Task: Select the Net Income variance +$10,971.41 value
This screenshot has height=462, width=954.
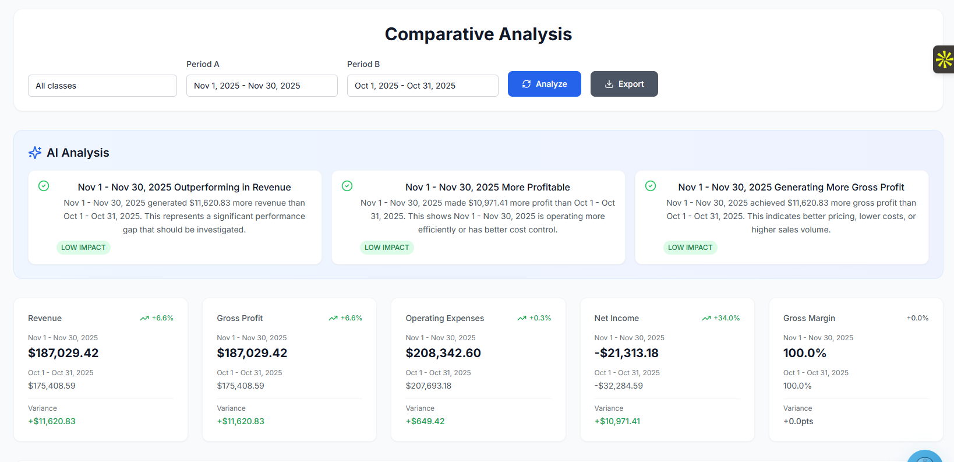Action: coord(617,421)
